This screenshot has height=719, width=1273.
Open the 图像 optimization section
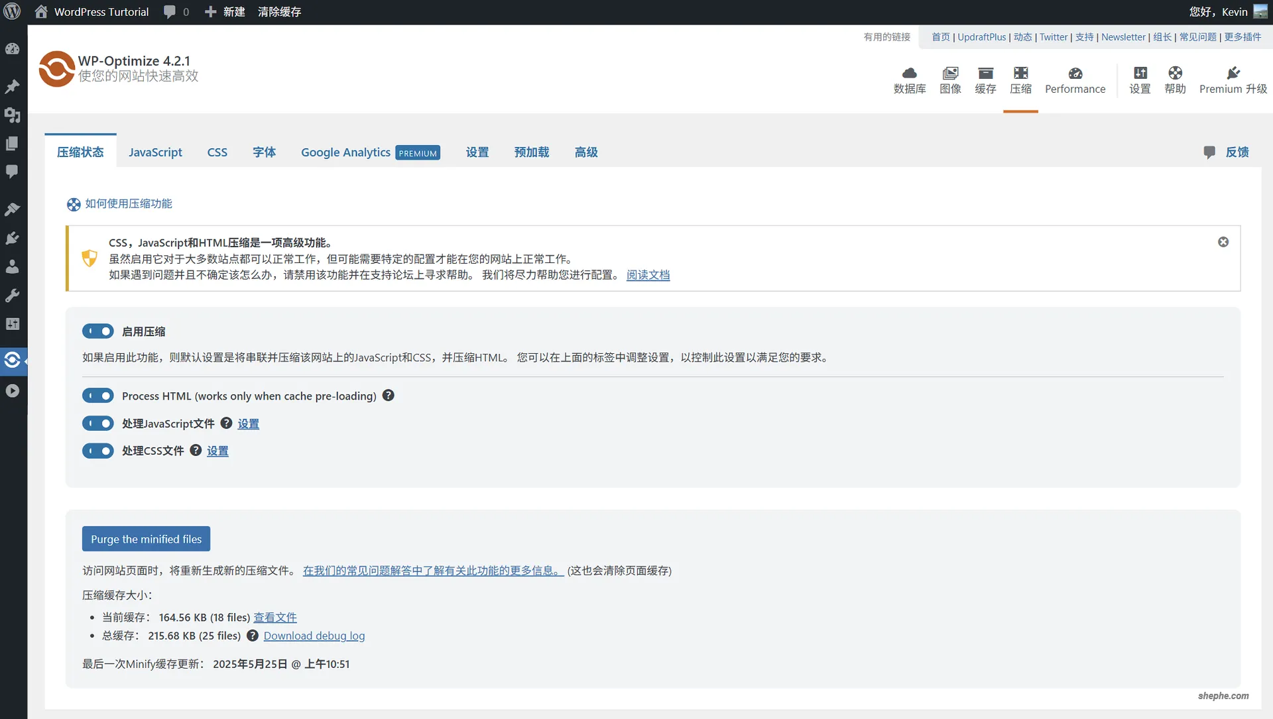pyautogui.click(x=951, y=80)
